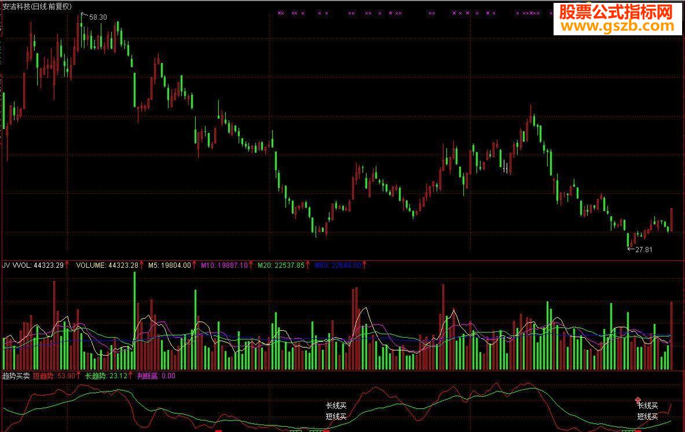Image resolution: width=685 pixels, height=432 pixels.
Task: Click the 短线买 label below the red-arrow 长线买
Action: (647, 417)
